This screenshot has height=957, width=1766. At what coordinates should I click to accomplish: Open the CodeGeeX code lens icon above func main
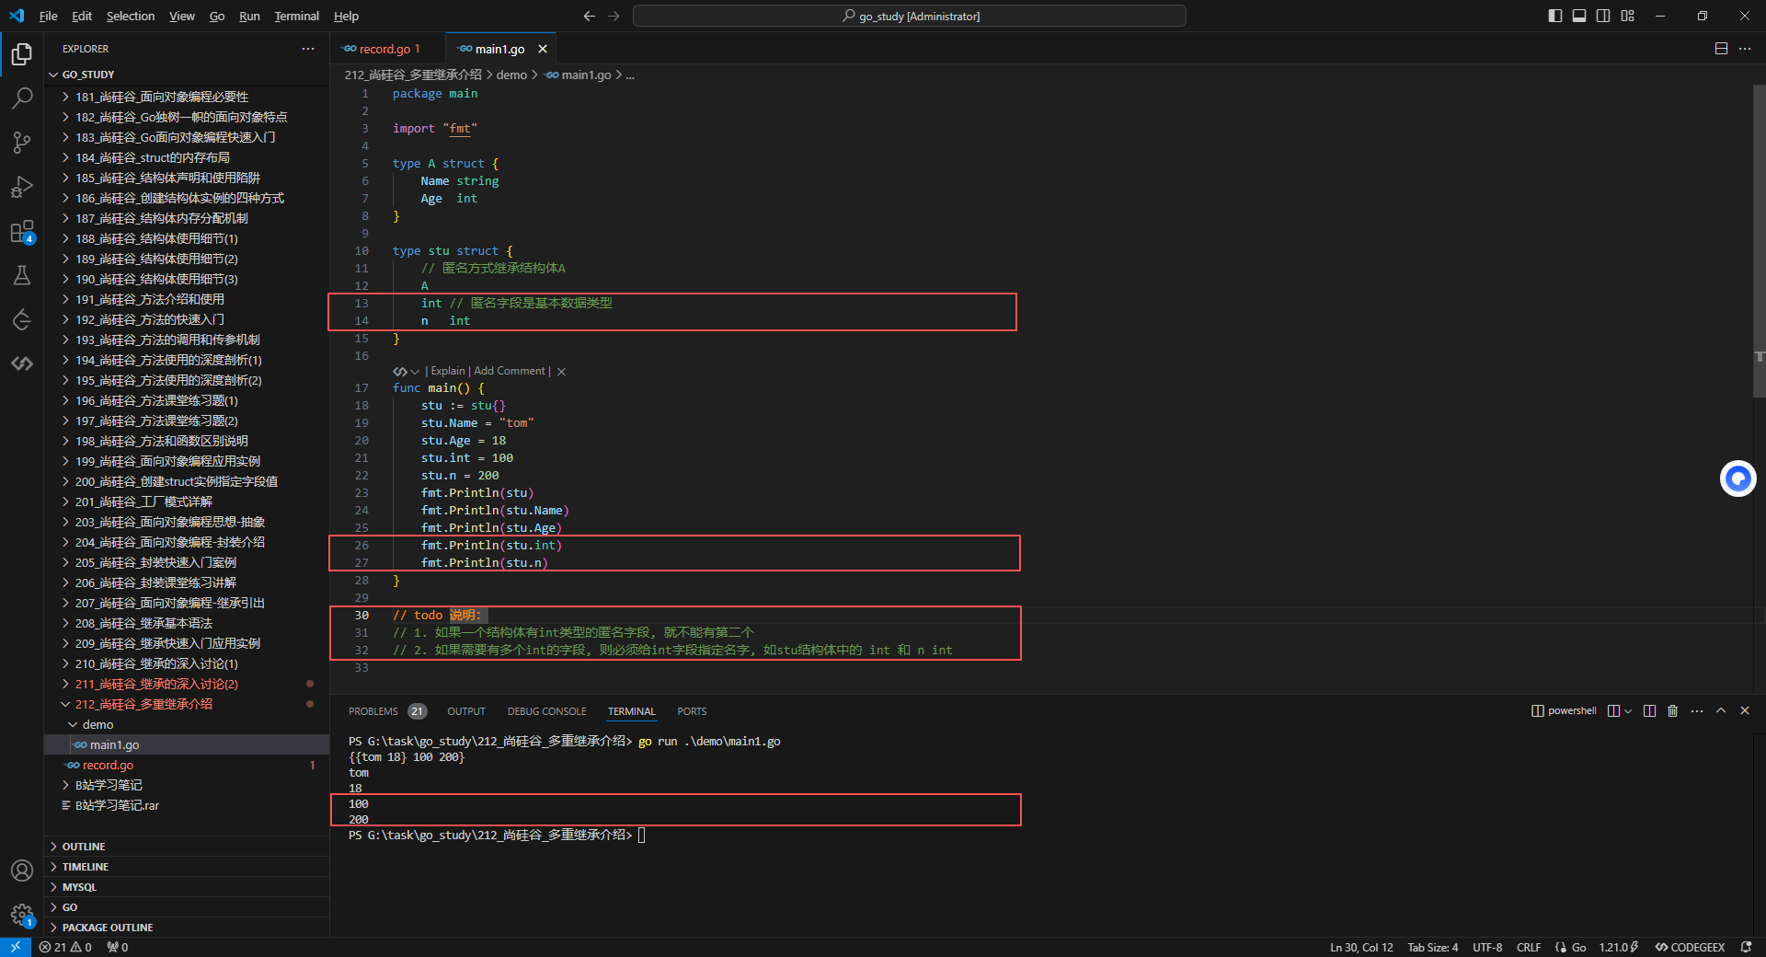pos(405,372)
